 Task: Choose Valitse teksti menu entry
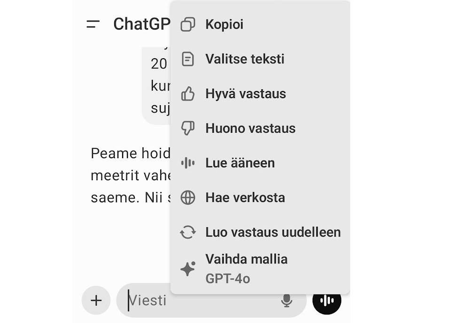click(x=244, y=59)
